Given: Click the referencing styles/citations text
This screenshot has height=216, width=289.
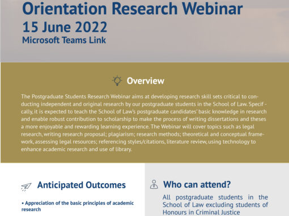Looking at the screenshot, I should click(x=132, y=142).
